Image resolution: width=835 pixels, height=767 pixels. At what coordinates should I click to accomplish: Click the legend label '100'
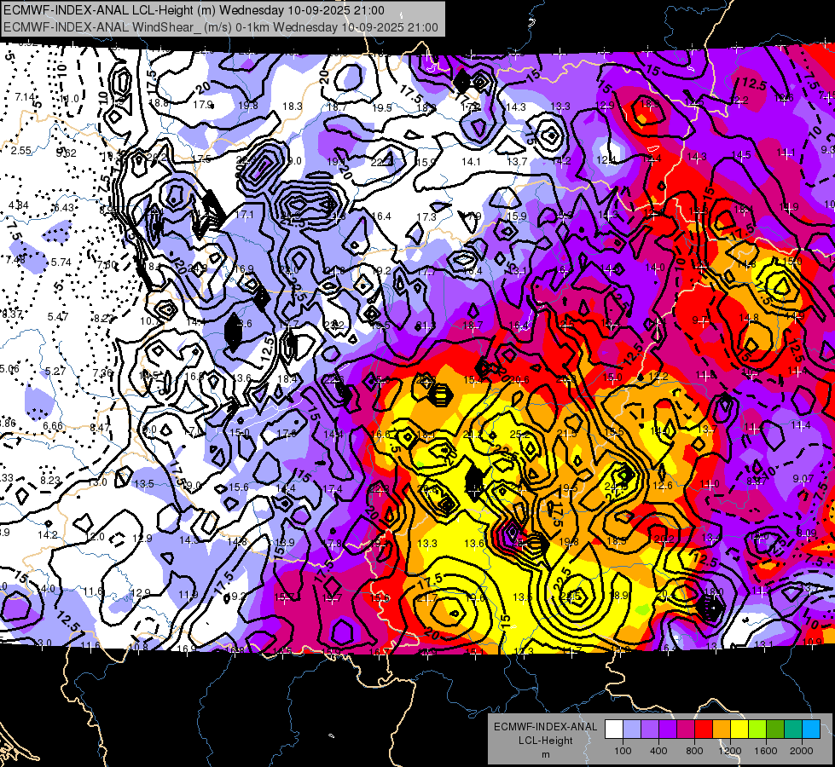point(623,751)
